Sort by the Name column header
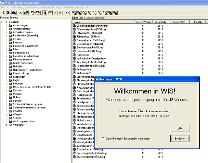Image resolution: width=208 pixels, height=163 pixels. click(x=103, y=22)
